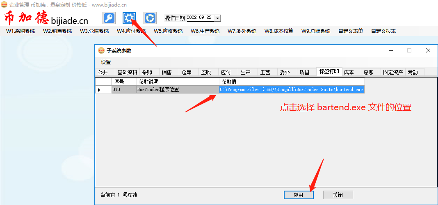
Task: Select the row indicator arrow for row 010
Action: pos(103,90)
